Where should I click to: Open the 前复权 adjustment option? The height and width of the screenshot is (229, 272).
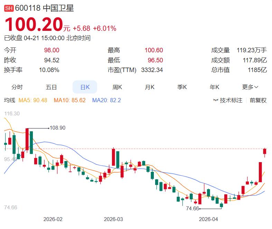(x=258, y=100)
